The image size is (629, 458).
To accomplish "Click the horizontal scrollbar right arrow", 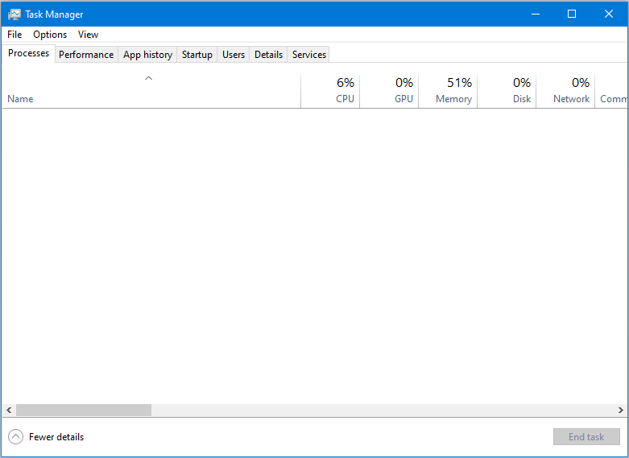I will pyautogui.click(x=621, y=410).
